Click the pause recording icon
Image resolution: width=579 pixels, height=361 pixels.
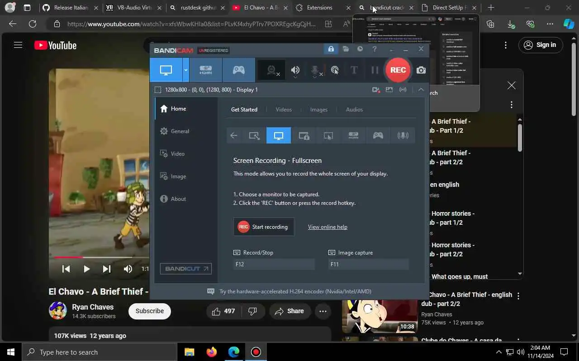point(375,70)
